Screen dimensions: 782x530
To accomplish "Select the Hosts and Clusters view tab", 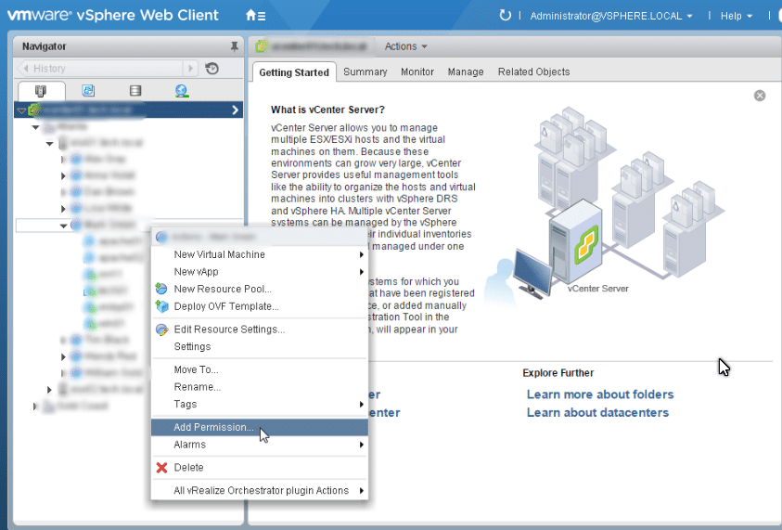I will click(x=41, y=91).
